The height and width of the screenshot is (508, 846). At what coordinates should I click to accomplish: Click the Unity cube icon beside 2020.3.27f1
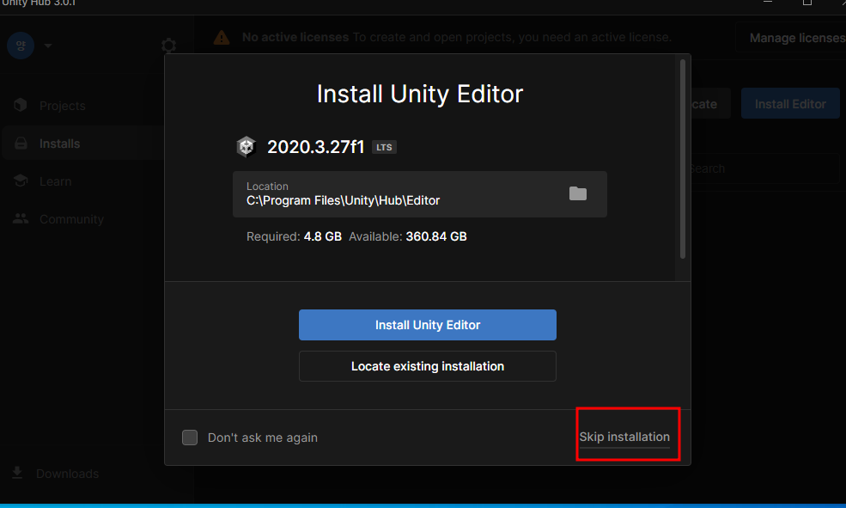pos(246,146)
